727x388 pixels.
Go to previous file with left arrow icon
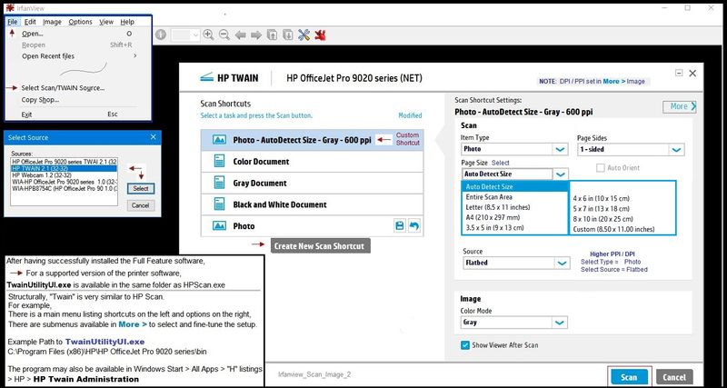(x=240, y=35)
